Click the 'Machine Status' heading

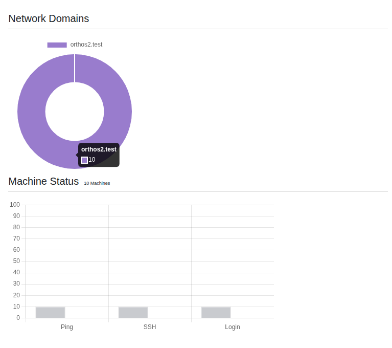click(x=43, y=181)
